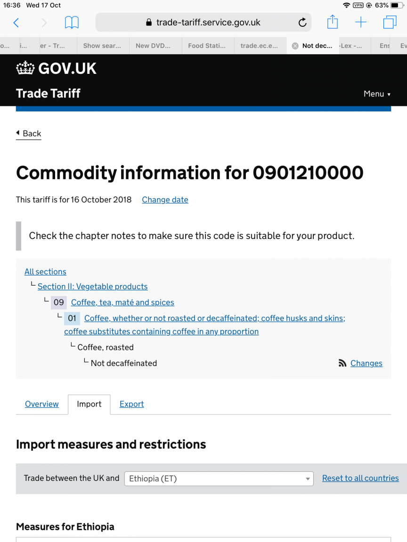Image resolution: width=407 pixels, height=542 pixels.
Task: Open Section II: Vegetable products link
Action: coord(92,287)
